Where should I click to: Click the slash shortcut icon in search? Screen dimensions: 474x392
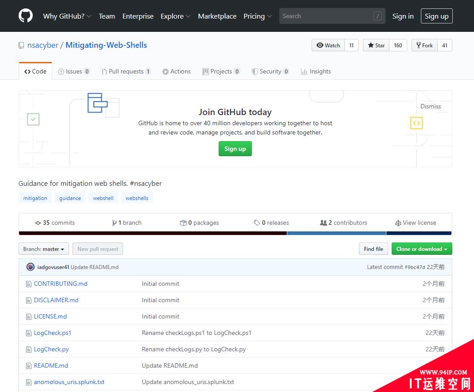click(378, 16)
